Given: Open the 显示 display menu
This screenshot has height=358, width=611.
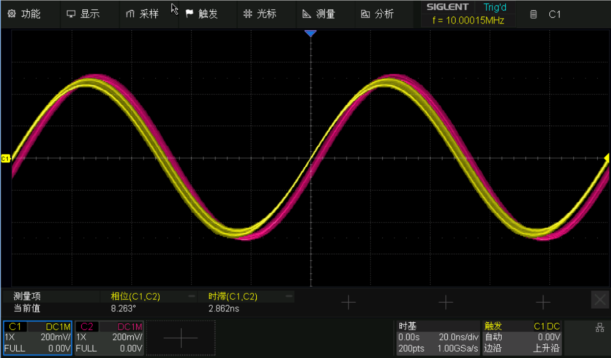Looking at the screenshot, I should click(83, 14).
